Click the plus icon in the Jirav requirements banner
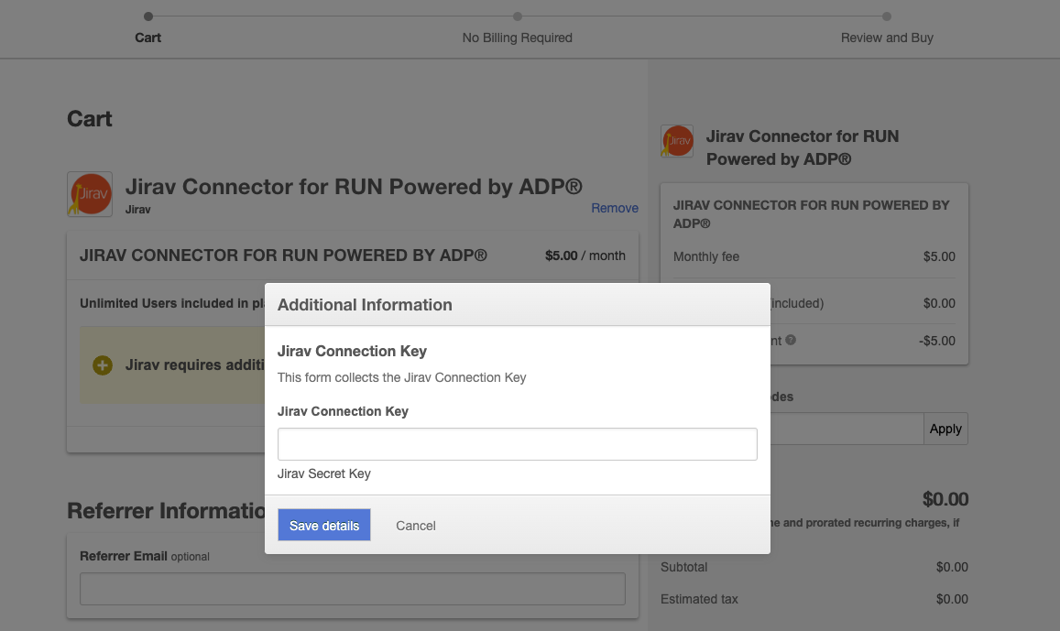The height and width of the screenshot is (631, 1060). 102,365
